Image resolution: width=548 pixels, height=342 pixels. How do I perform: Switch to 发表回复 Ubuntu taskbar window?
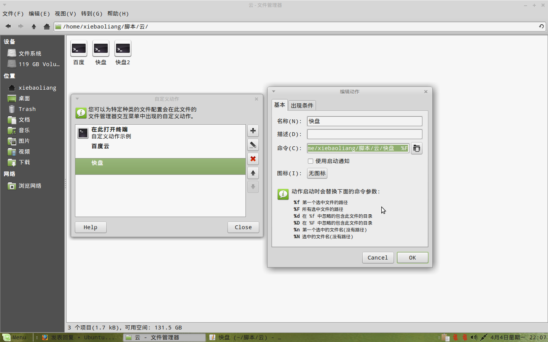click(78, 337)
